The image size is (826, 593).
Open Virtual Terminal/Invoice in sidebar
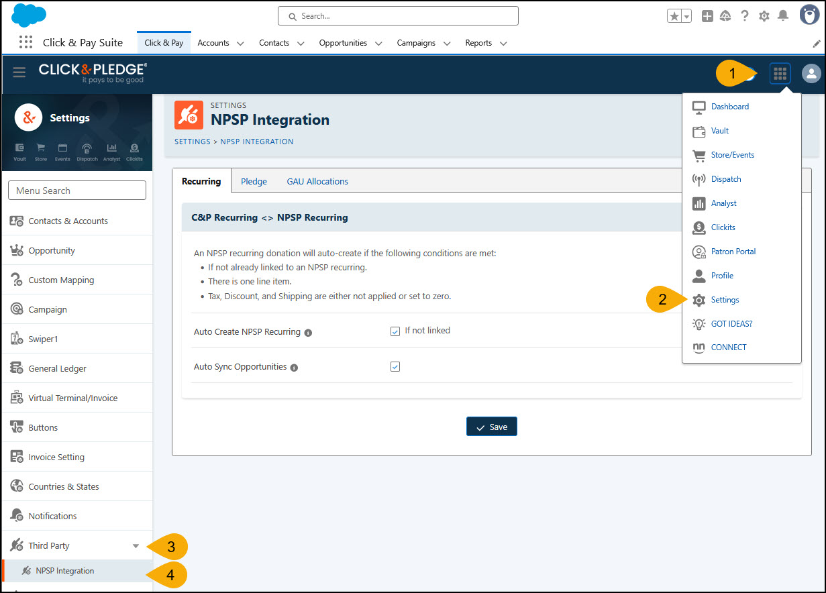(77, 398)
